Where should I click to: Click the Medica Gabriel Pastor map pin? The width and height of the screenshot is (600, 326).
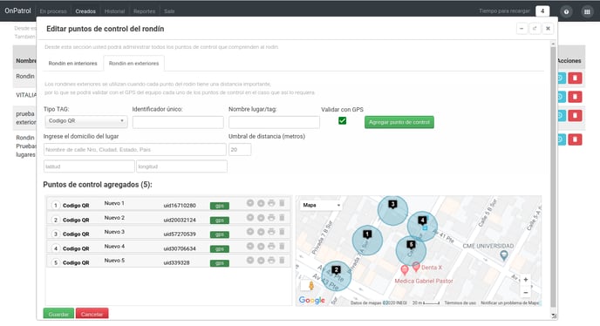[x=405, y=270]
